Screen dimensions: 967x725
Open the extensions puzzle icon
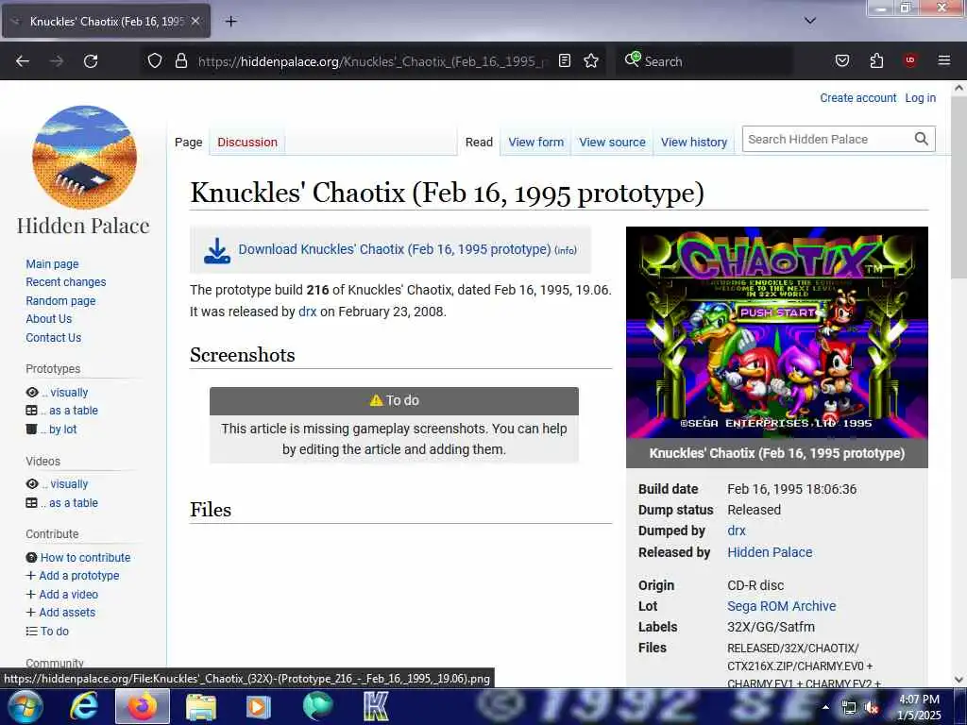[x=876, y=60]
